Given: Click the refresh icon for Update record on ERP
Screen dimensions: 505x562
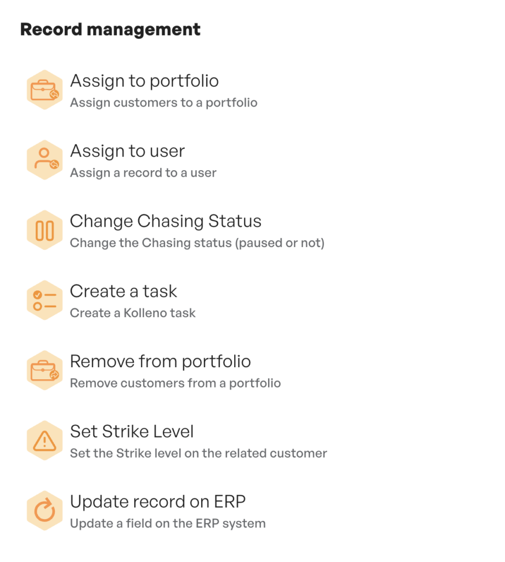Looking at the screenshot, I should coord(44,511).
